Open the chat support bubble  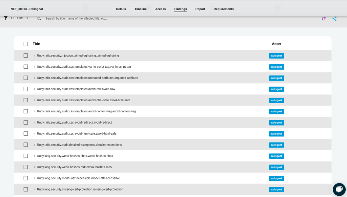[x=339, y=189]
